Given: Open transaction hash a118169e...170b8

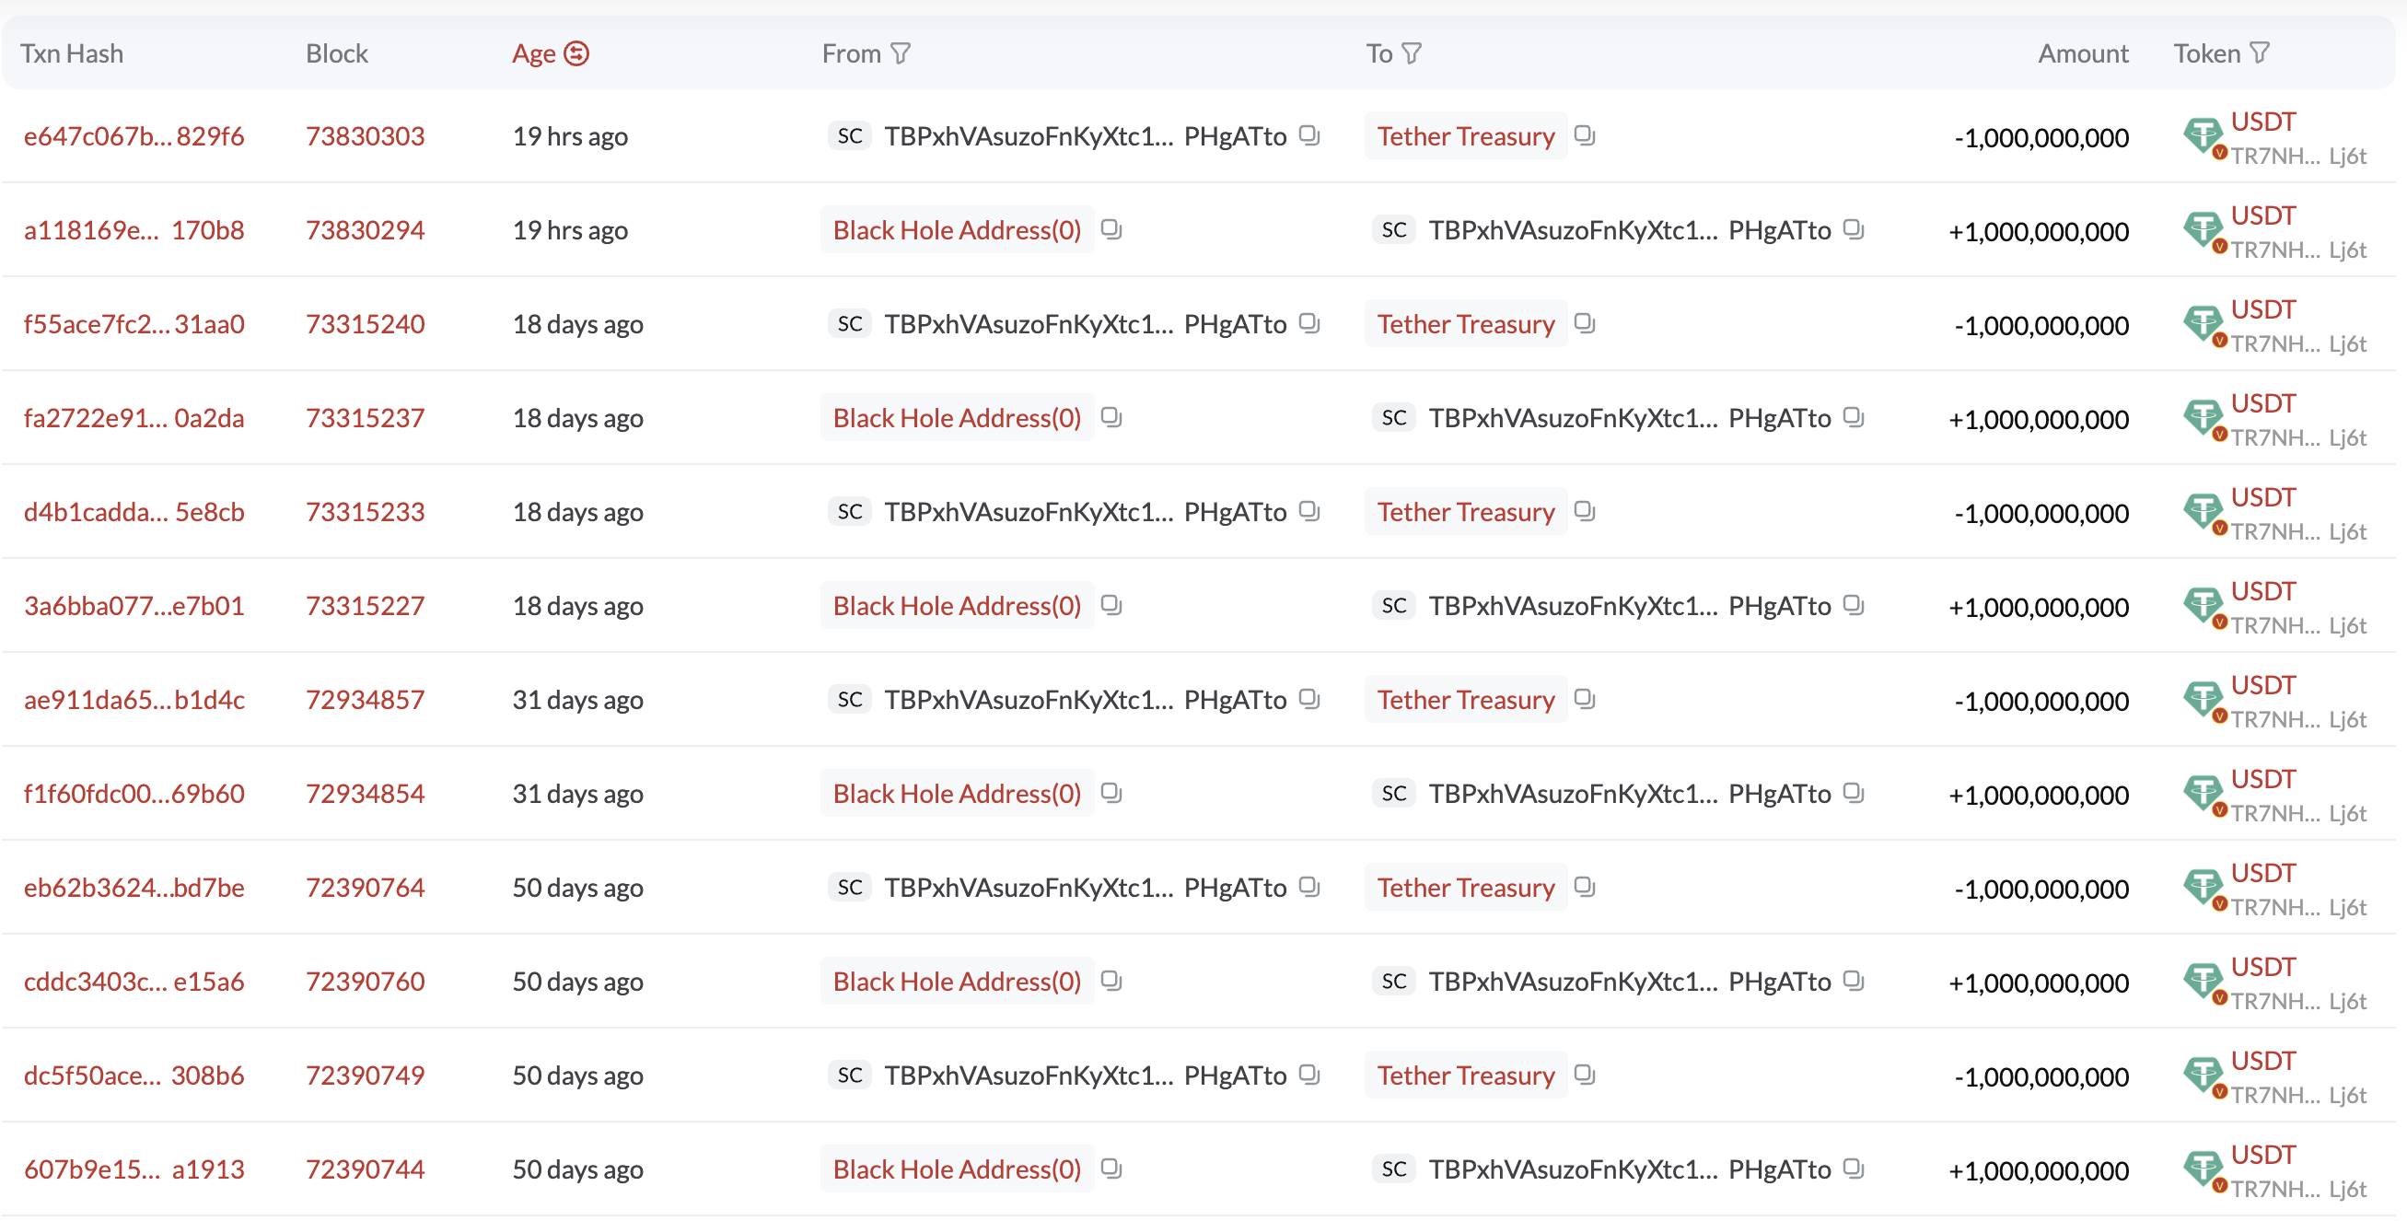Looking at the screenshot, I should click(134, 230).
